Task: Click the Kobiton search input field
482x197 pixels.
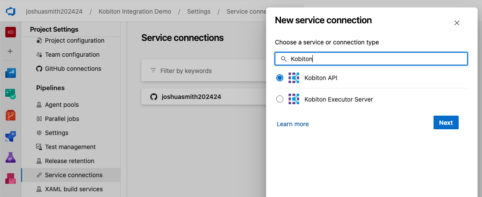Action: point(374,59)
